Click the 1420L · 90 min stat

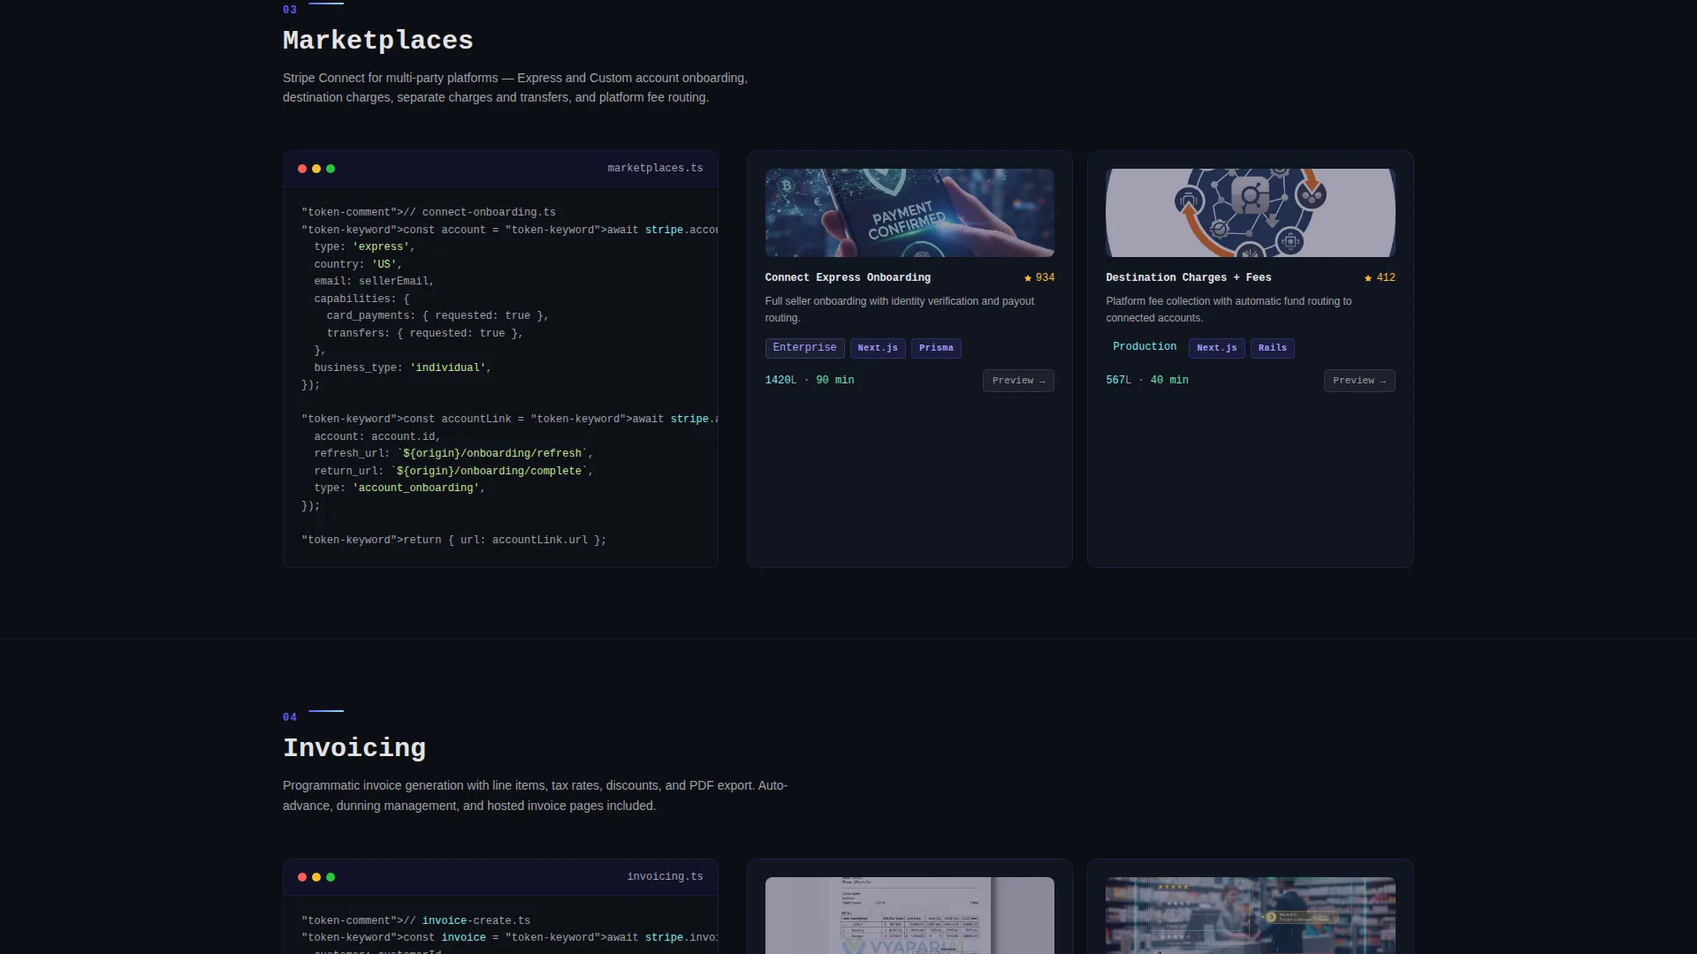coord(810,380)
